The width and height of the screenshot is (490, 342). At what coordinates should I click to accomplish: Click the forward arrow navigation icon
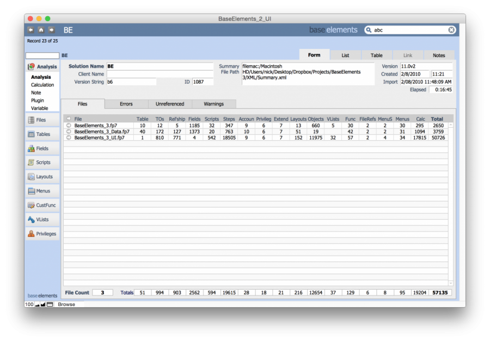pos(51,30)
